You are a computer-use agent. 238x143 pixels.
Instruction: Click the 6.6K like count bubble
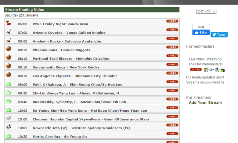point(201,27)
